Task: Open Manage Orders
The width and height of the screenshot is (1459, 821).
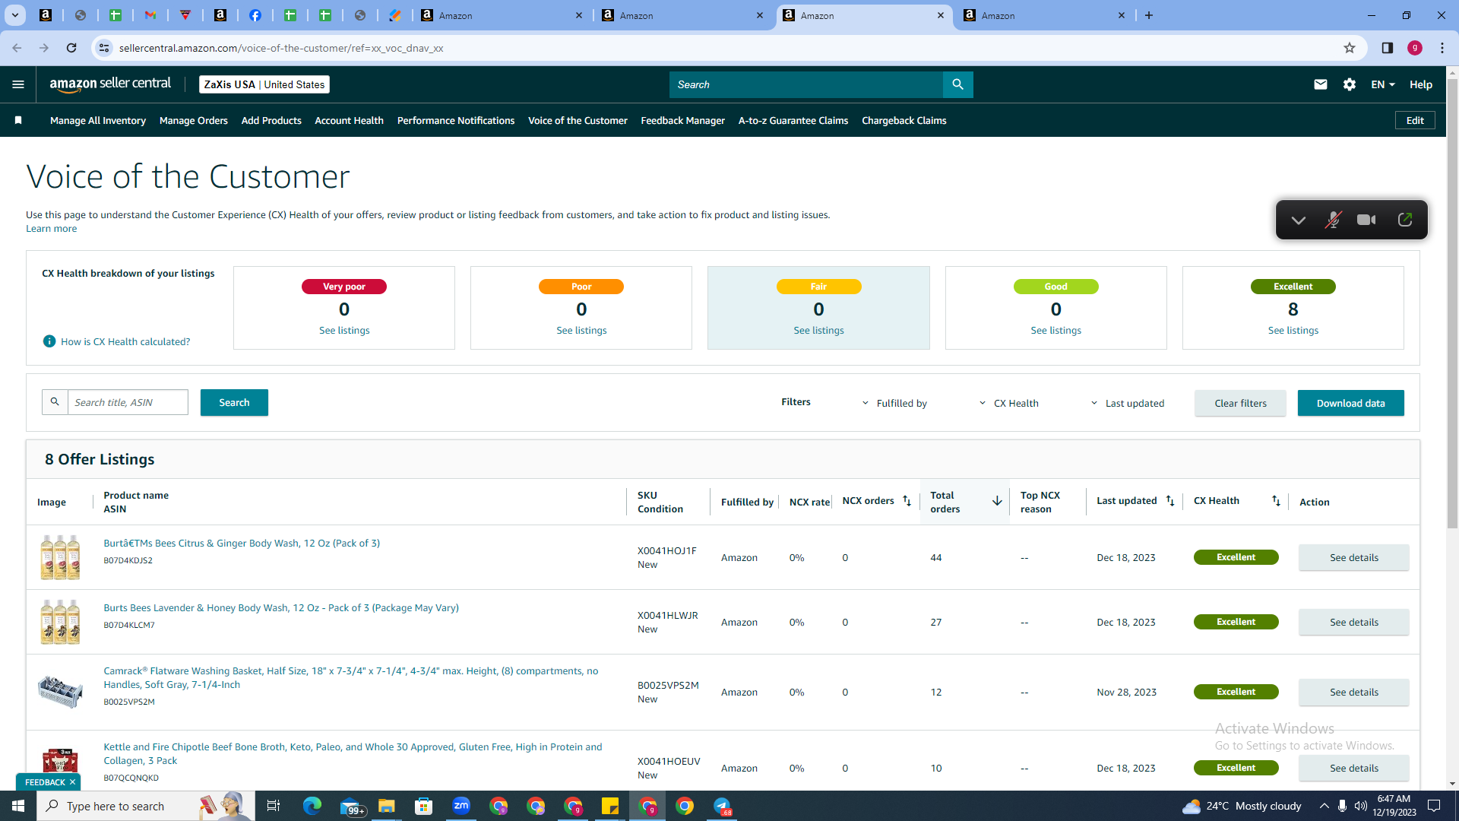Action: pyautogui.click(x=194, y=120)
